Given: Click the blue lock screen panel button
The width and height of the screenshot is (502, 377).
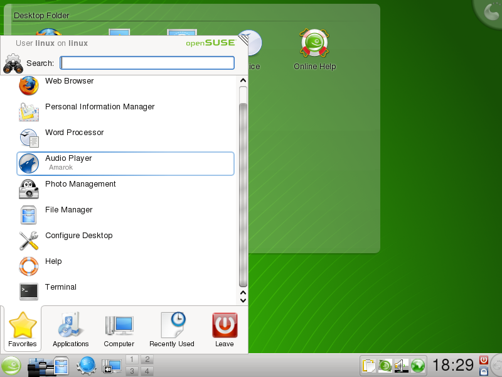Looking at the screenshot, I should [x=484, y=371].
